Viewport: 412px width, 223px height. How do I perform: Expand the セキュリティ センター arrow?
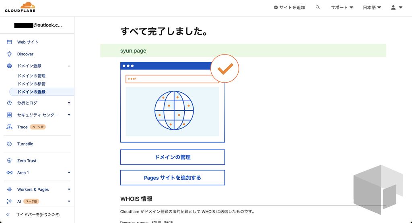click(x=69, y=115)
